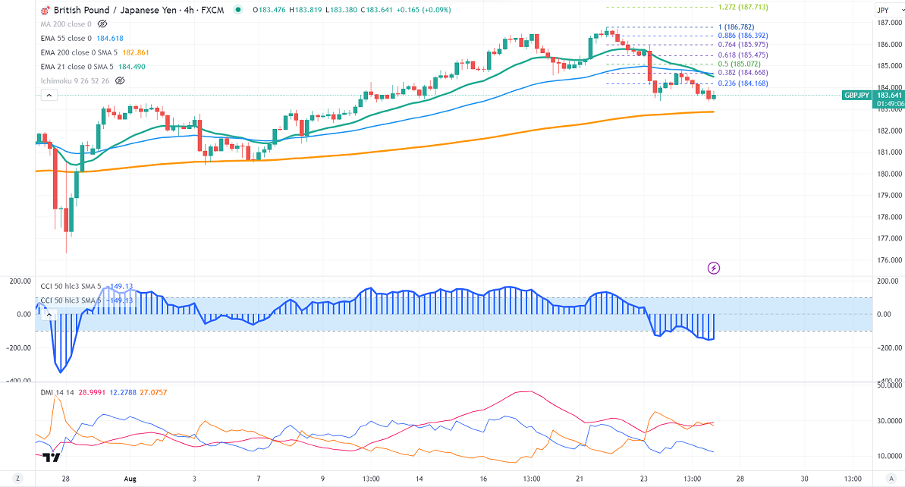Click the high price H183.819

[x=305, y=10]
